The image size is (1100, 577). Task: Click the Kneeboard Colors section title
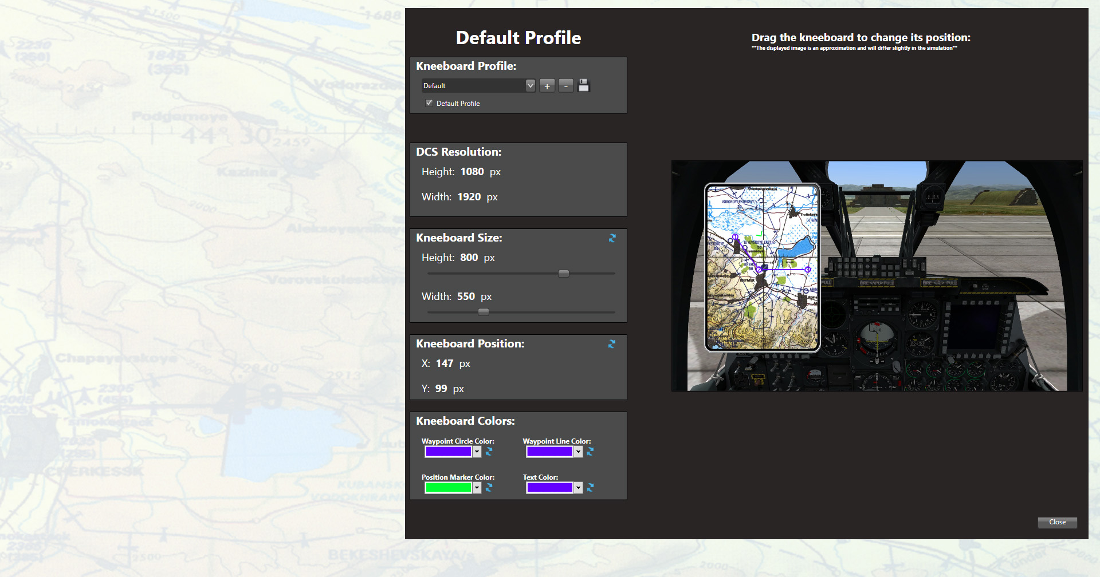click(x=465, y=421)
